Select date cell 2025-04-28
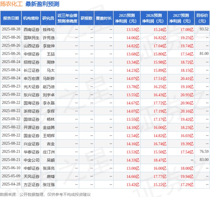 (11, 184)
